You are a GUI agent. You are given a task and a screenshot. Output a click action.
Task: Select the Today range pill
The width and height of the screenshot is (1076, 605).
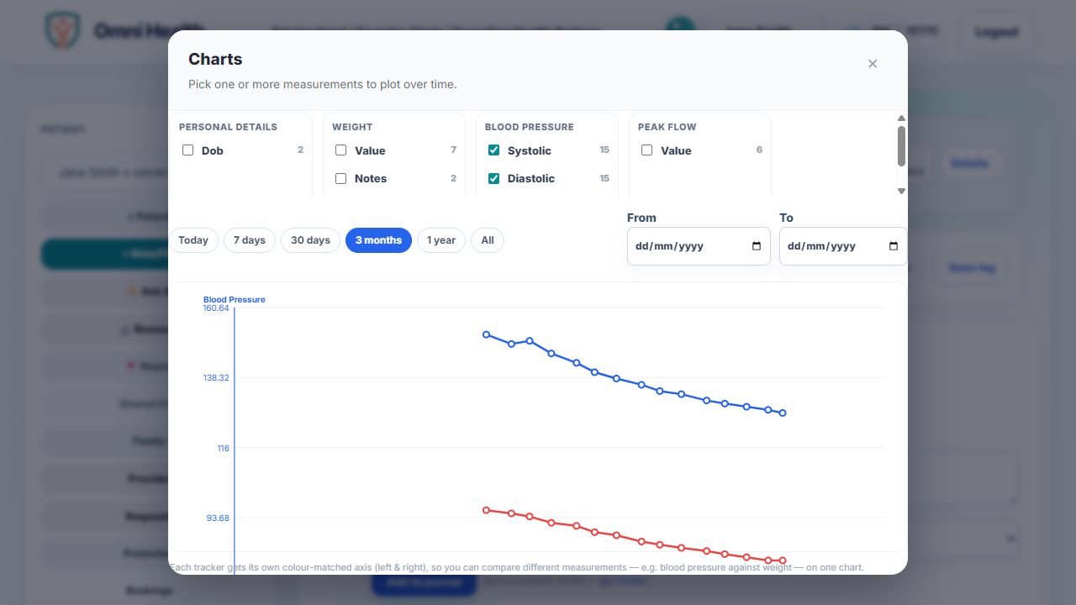click(193, 240)
